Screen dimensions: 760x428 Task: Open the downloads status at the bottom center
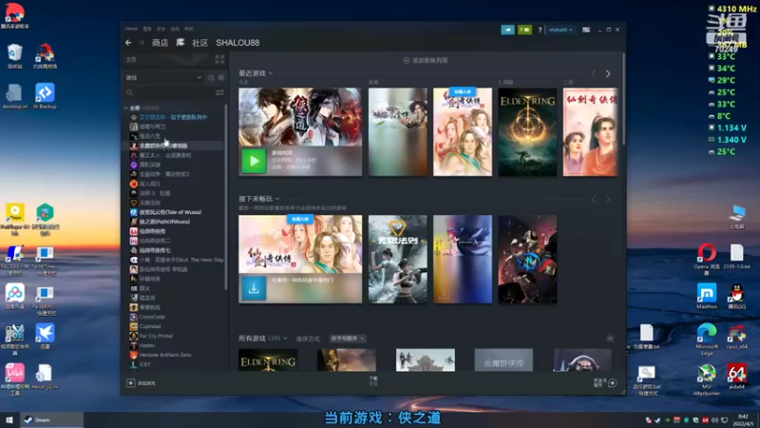(x=373, y=381)
